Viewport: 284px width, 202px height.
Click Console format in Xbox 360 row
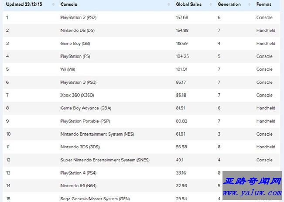264,95
